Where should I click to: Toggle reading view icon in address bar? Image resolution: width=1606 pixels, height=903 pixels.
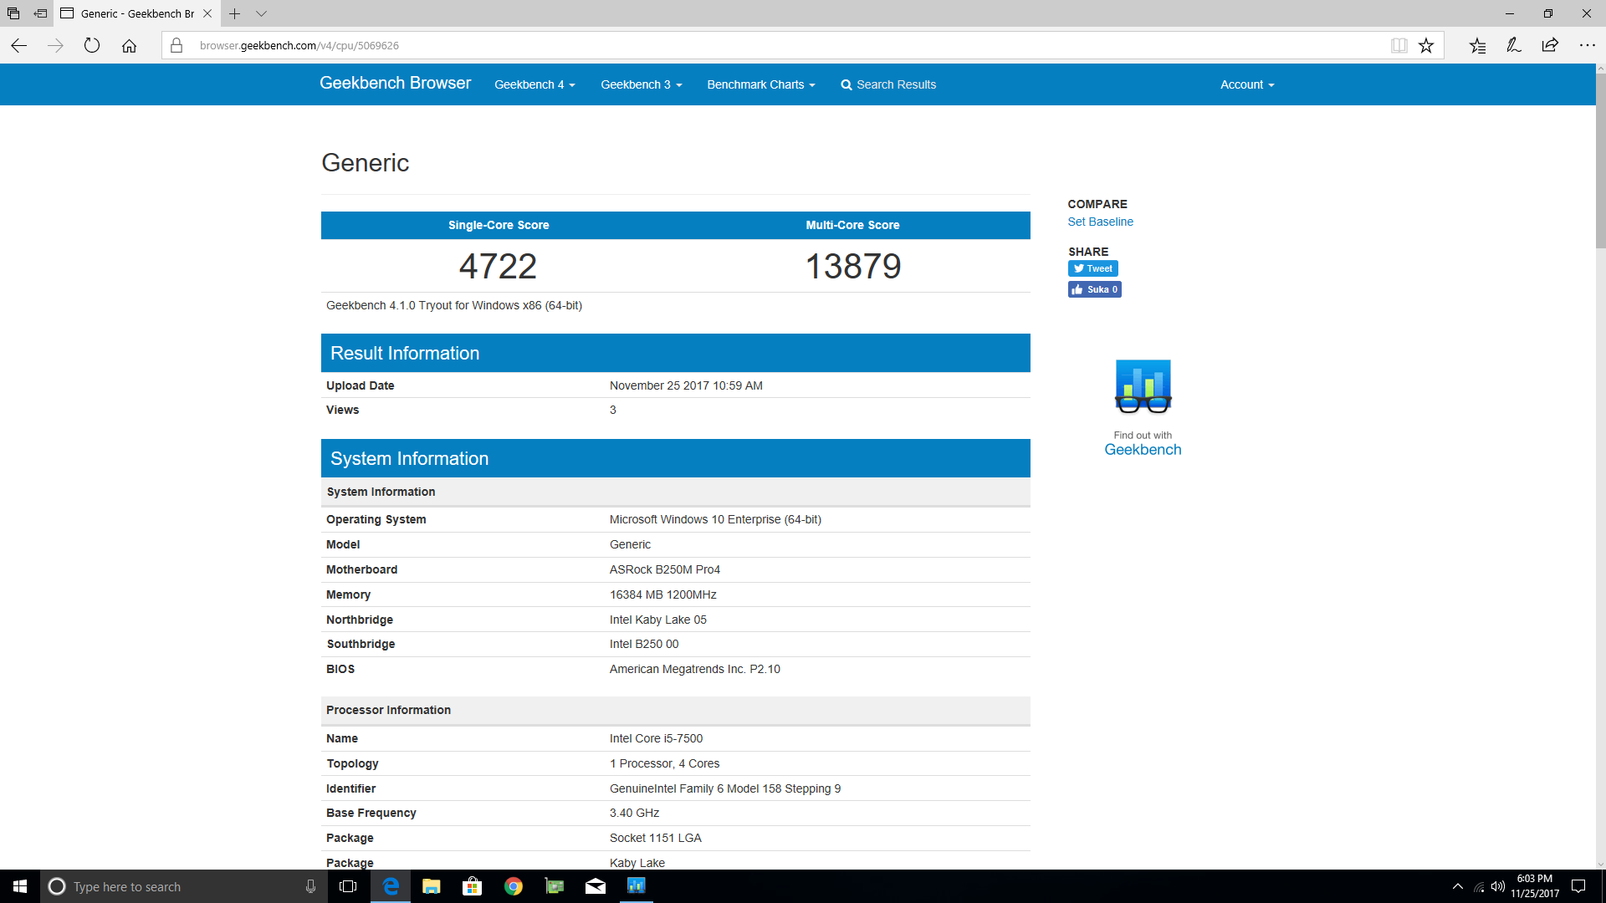click(1399, 46)
